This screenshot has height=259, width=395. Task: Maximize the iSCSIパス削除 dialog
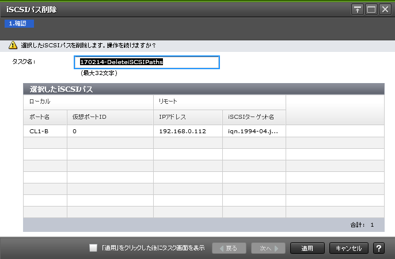click(371, 10)
